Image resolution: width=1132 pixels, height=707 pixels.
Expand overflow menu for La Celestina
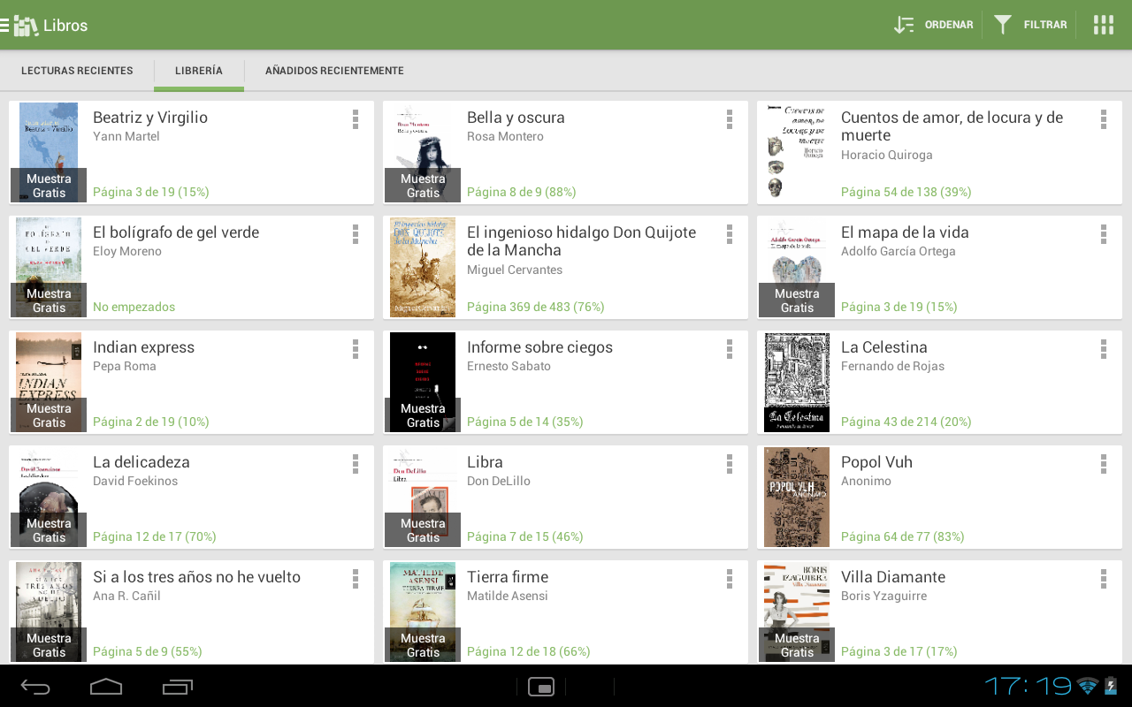[1104, 349]
